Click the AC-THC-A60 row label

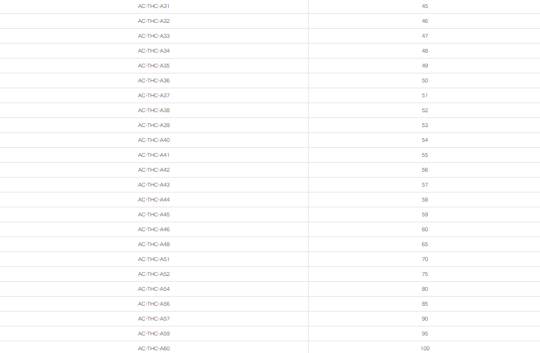154,349
